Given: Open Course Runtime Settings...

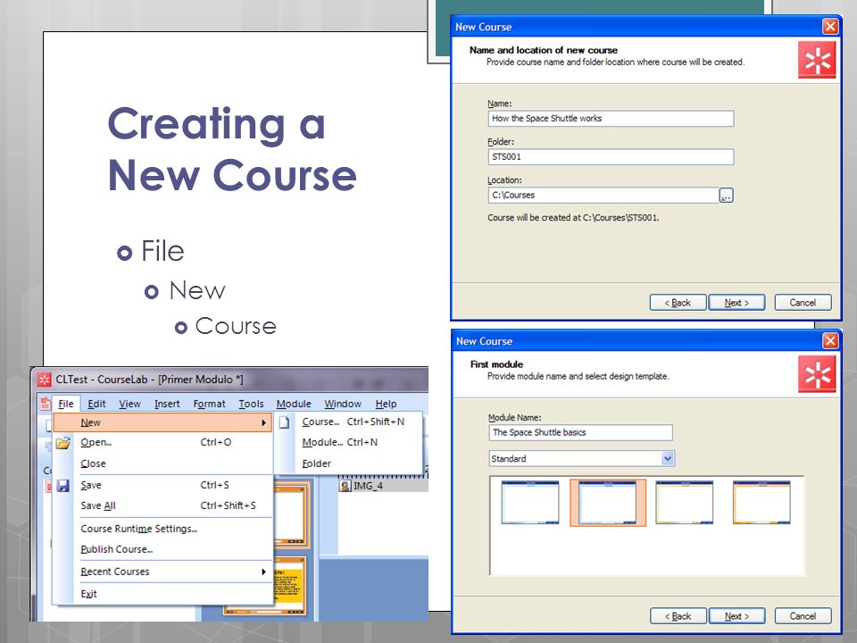Looking at the screenshot, I should tap(162, 529).
